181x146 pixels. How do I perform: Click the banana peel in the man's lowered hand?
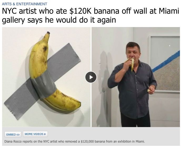point(149,90)
